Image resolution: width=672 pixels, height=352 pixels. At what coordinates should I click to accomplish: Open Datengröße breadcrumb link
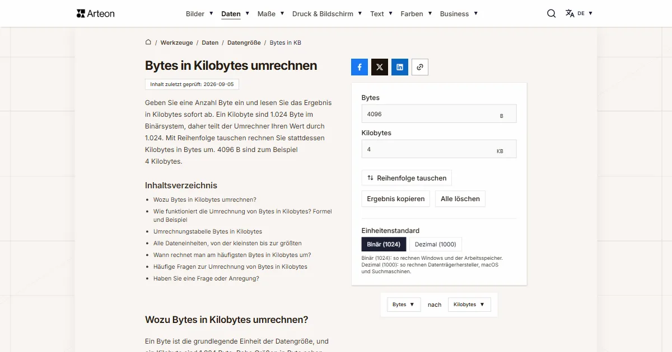pos(244,42)
